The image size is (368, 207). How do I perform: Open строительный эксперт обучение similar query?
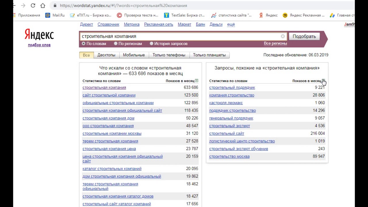239,149
